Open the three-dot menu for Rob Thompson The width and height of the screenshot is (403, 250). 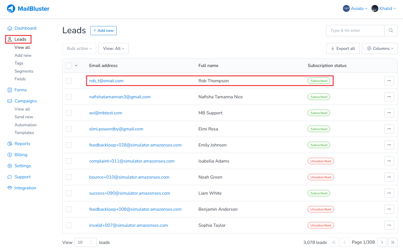pos(389,81)
